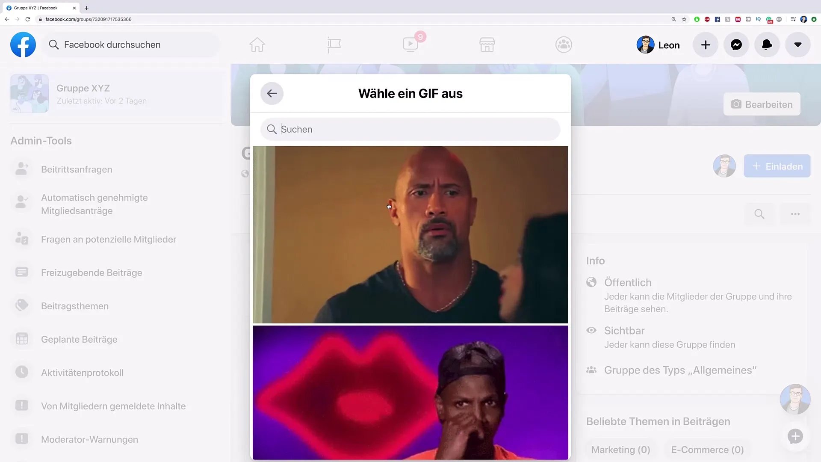
Task: Click the Einladen button
Action: 777,166
